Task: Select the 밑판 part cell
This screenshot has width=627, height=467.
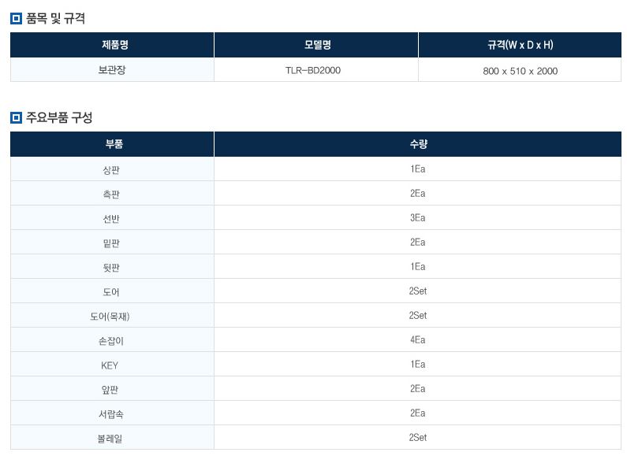Action: [112, 243]
